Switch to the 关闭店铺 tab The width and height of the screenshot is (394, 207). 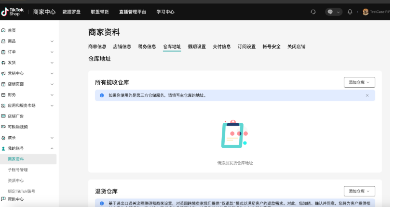pyautogui.click(x=297, y=47)
